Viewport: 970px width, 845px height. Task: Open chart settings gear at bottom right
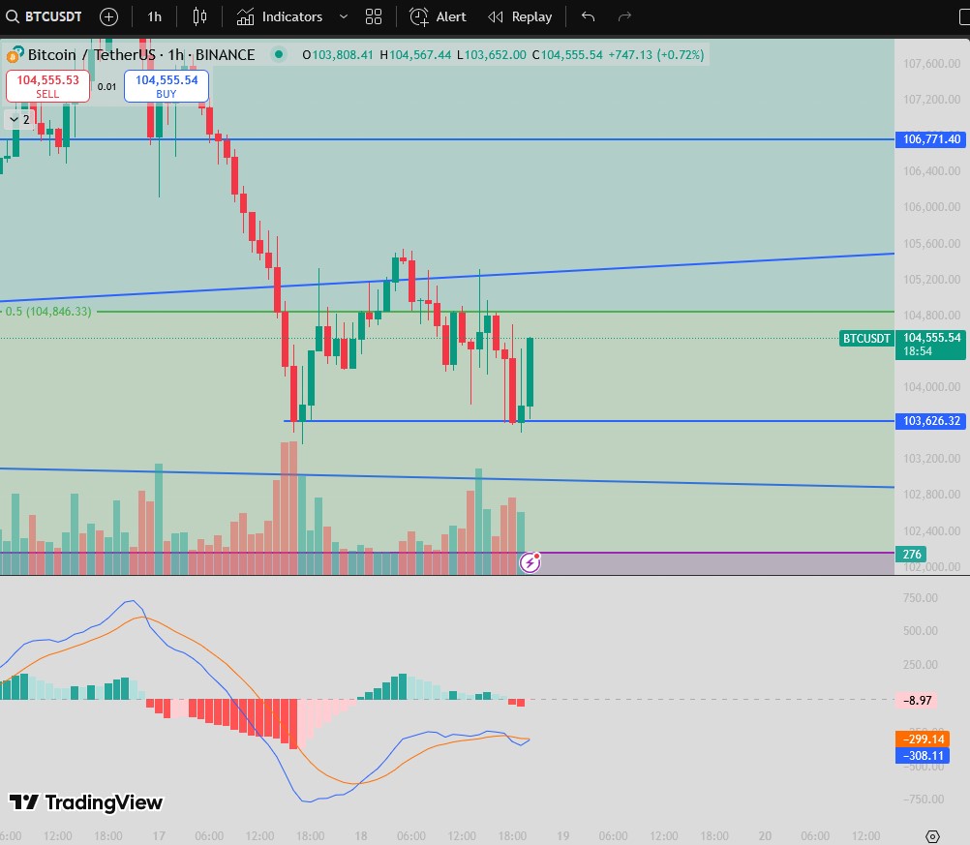[x=932, y=836]
